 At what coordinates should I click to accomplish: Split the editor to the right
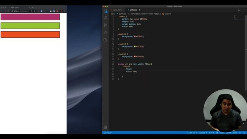[239, 10]
